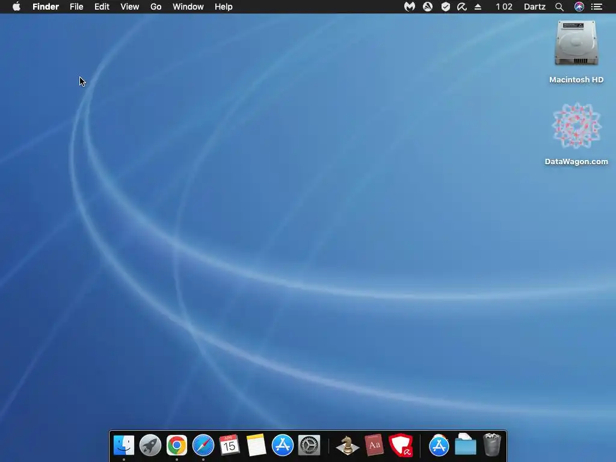Click the clock showing 1 02
616x462 pixels.
504,7
